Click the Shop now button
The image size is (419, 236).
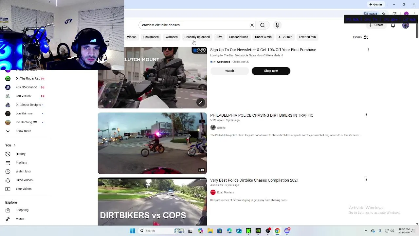click(271, 71)
